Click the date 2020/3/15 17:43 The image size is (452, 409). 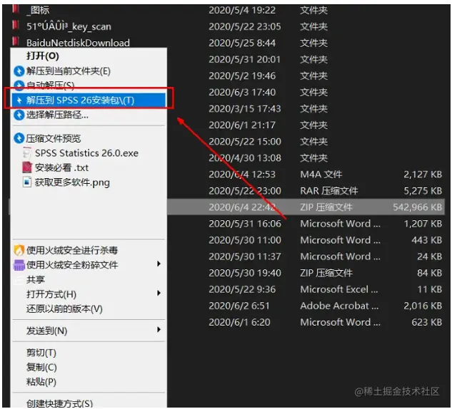(245, 108)
